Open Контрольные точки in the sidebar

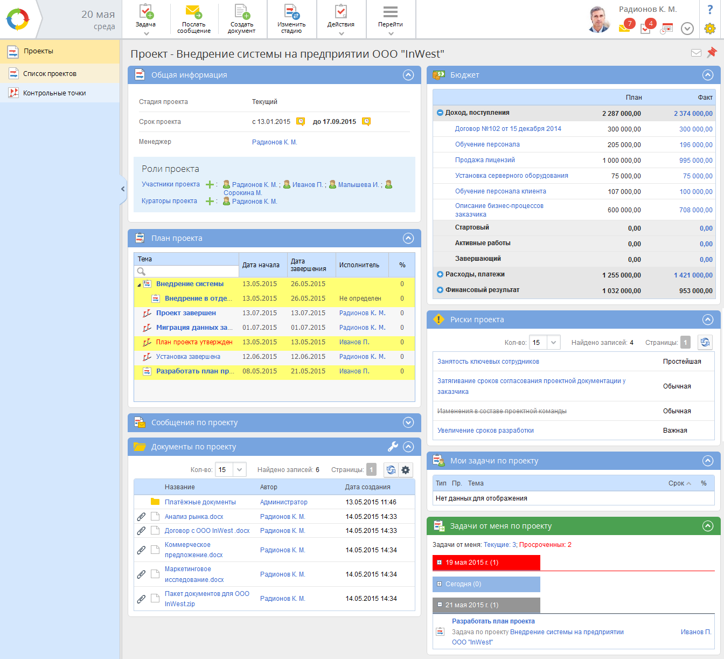pyautogui.click(x=54, y=93)
